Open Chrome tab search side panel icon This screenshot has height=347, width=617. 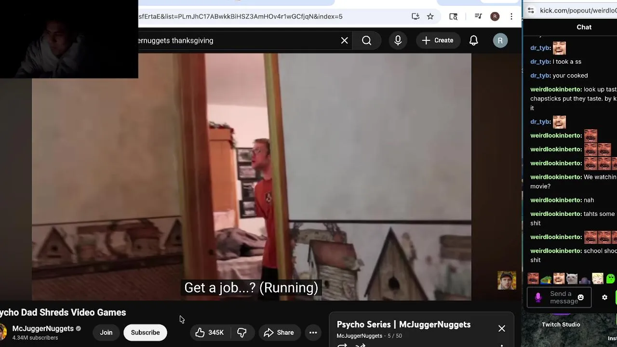tap(453, 16)
